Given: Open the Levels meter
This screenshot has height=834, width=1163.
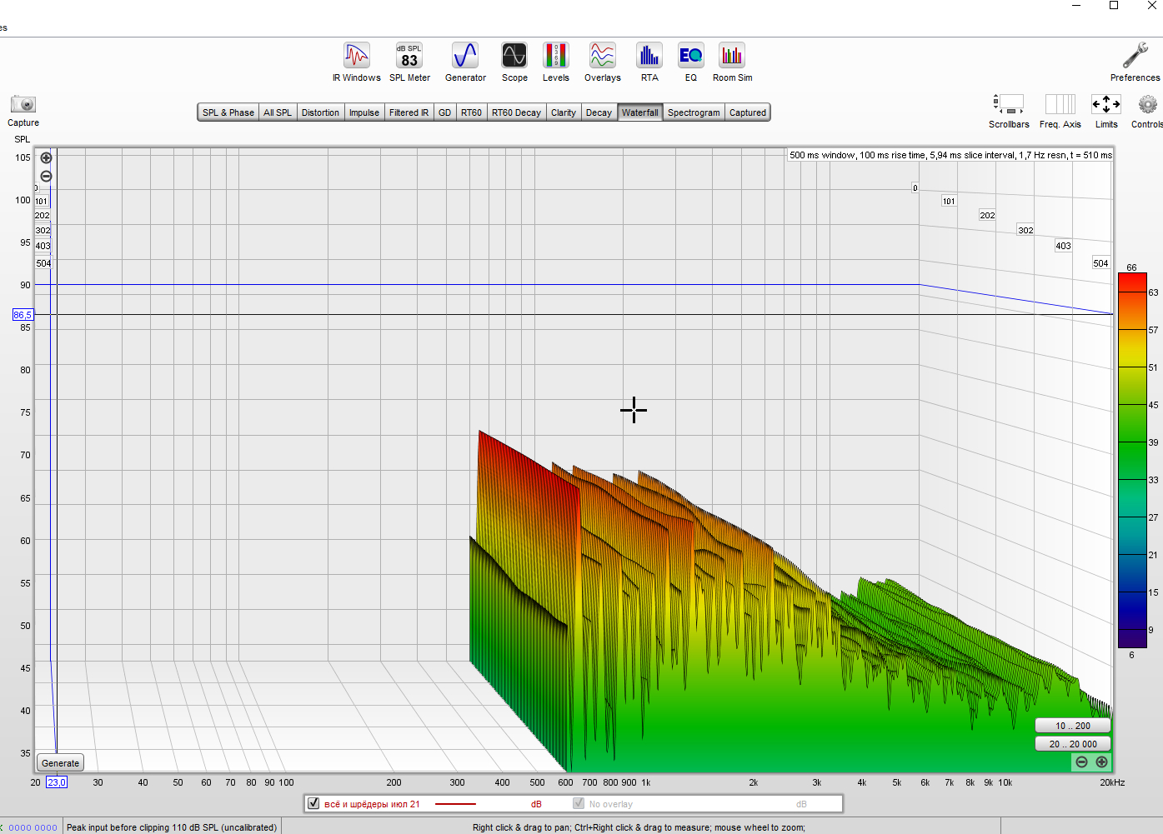Looking at the screenshot, I should pos(555,57).
